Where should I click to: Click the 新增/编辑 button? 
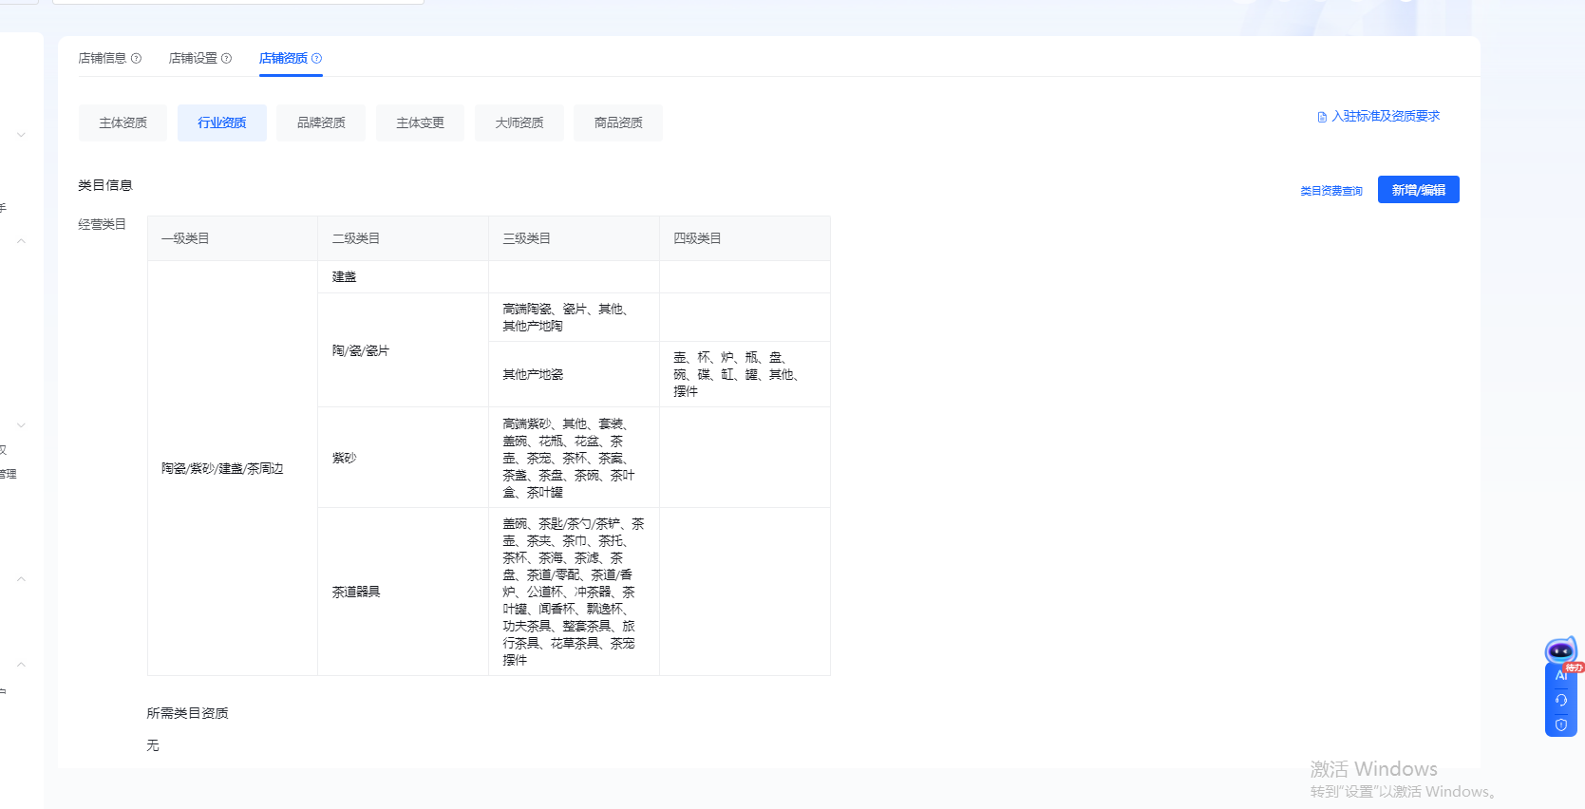[x=1418, y=190]
